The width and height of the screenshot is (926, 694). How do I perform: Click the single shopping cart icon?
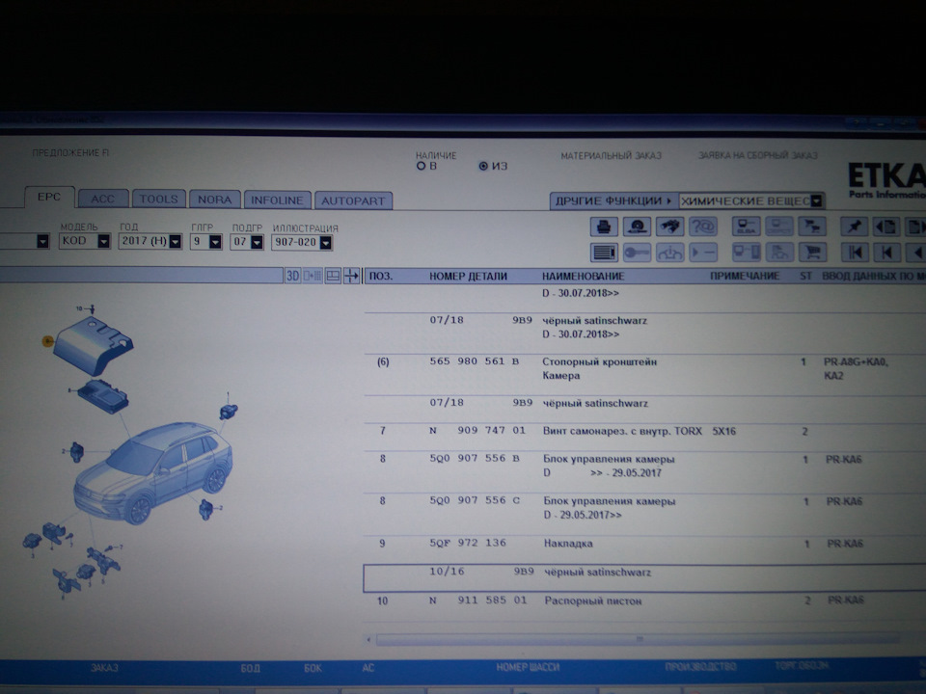point(812,253)
